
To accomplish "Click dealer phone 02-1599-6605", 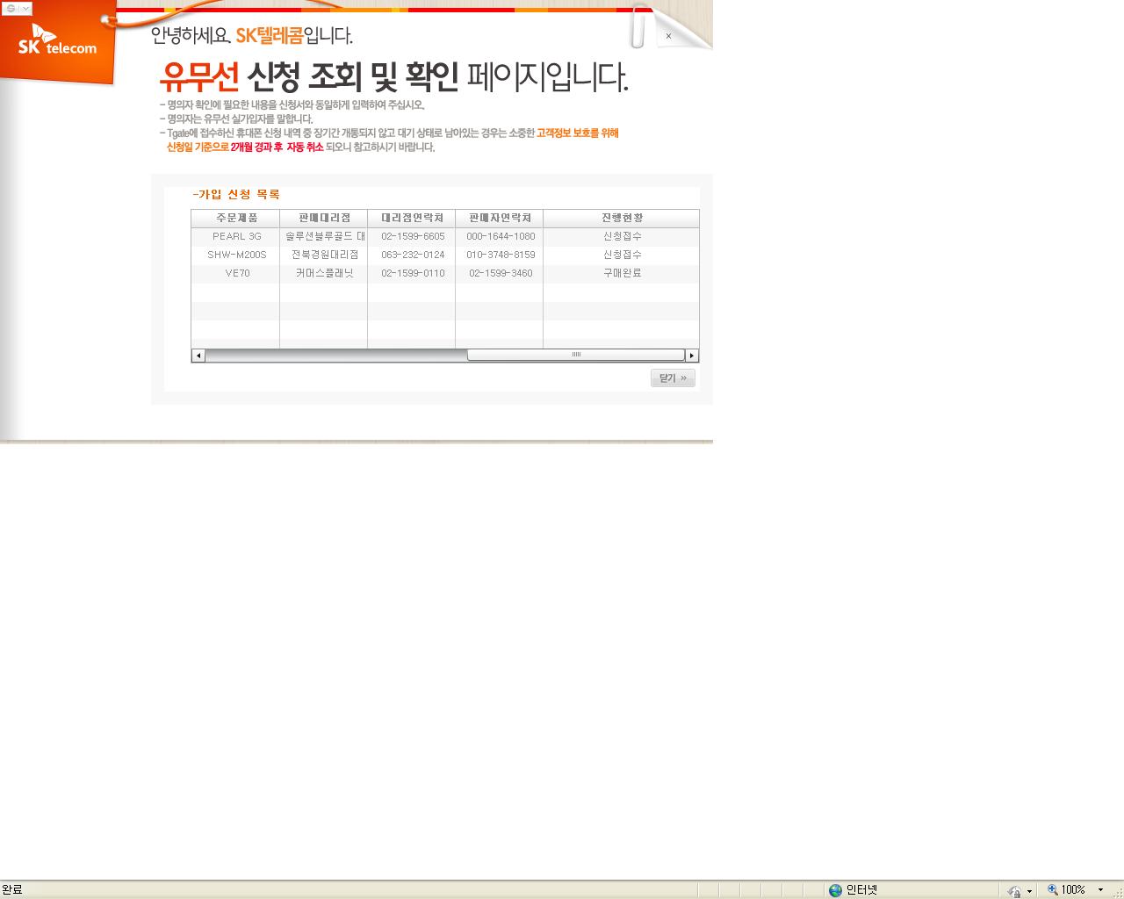I will pos(413,236).
